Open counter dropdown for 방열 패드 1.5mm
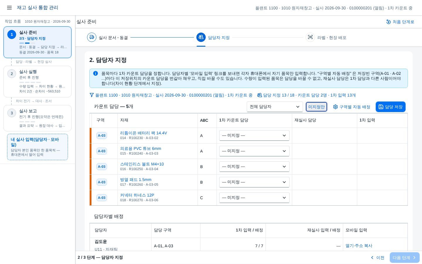 point(254,182)
